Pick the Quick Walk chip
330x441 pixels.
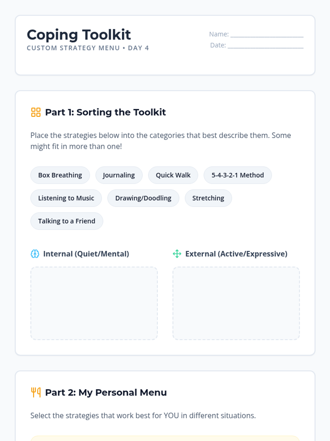[173, 175]
